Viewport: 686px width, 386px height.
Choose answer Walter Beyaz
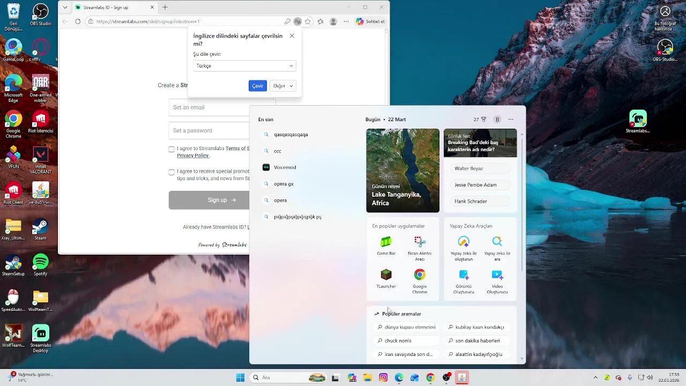(x=480, y=168)
